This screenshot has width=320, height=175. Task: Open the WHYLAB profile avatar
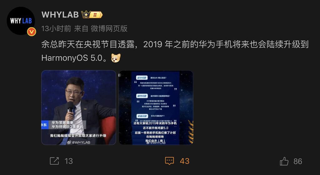[21, 21]
